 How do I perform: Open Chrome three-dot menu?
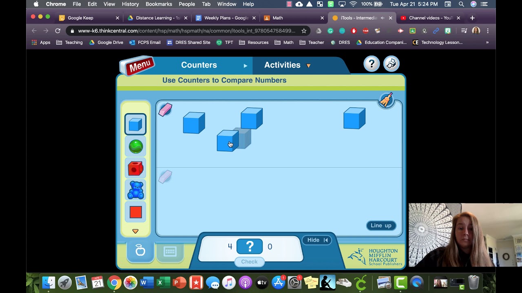488,31
